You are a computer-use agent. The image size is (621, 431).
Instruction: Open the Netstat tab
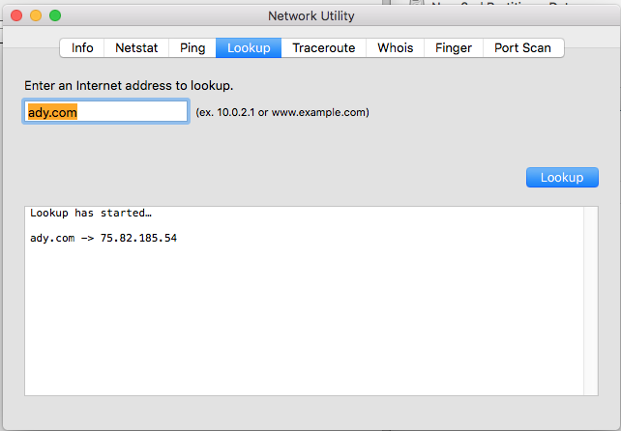[135, 47]
